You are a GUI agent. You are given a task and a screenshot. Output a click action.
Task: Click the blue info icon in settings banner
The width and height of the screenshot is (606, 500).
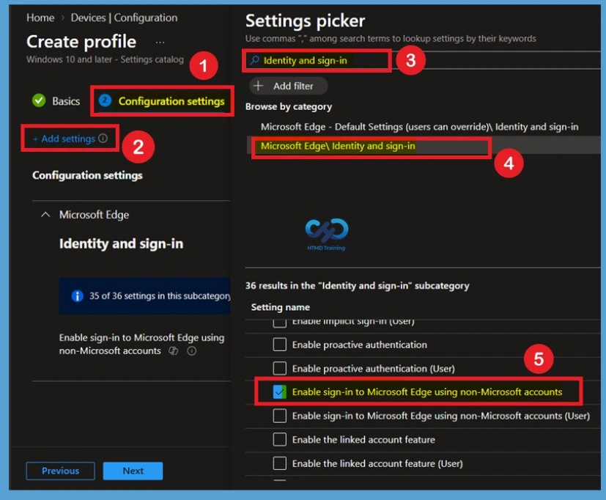point(77,296)
